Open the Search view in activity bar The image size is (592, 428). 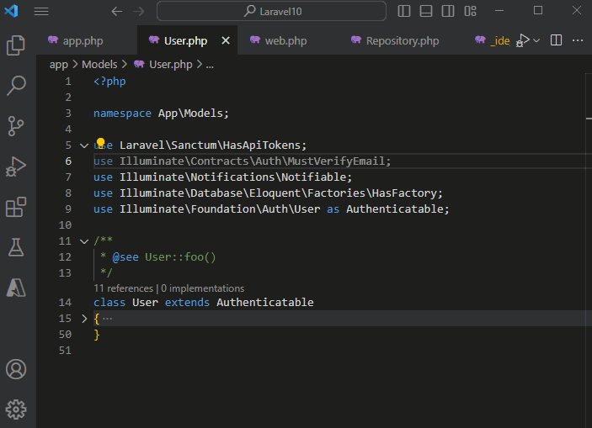16,86
